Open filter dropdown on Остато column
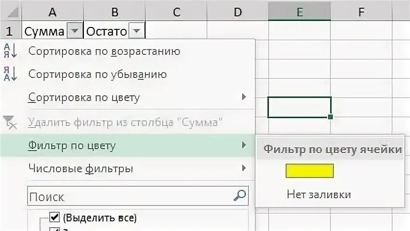 [137, 31]
